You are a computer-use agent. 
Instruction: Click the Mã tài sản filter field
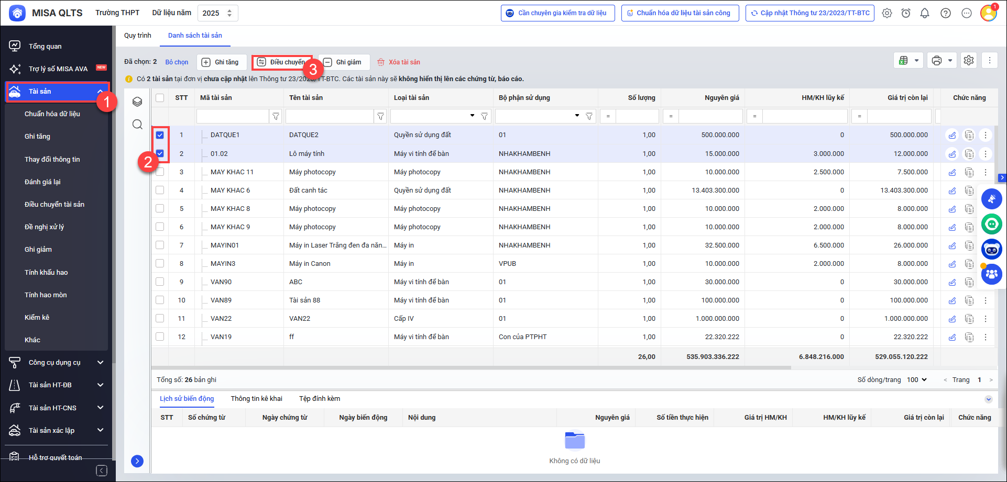pos(233,116)
